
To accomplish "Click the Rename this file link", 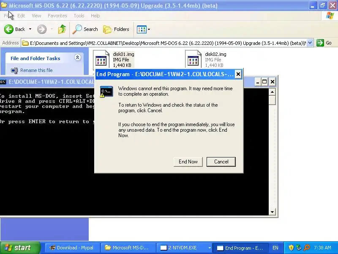I will click(36, 70).
